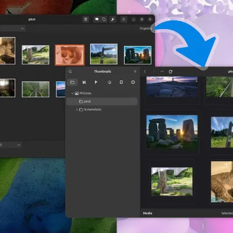This screenshot has width=233, height=233.
Task: Go up to the parent folder
Action: pyautogui.click(x=162, y=72)
